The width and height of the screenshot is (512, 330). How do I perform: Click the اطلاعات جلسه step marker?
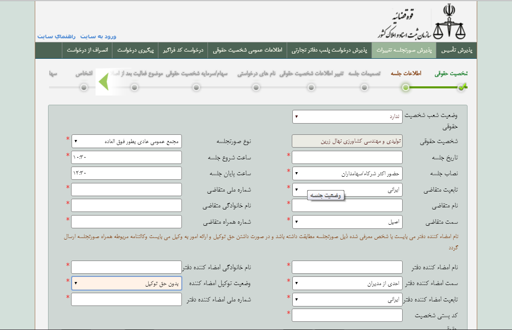pos(406,87)
